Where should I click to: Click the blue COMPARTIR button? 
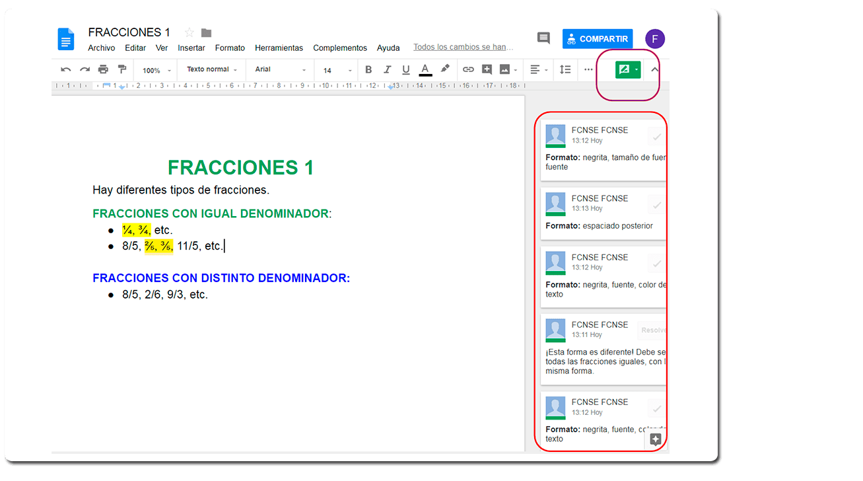point(598,39)
